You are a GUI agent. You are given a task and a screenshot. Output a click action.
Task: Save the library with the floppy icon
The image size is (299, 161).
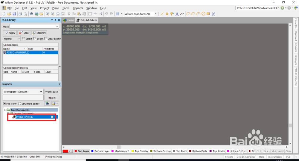click(x=14, y=14)
